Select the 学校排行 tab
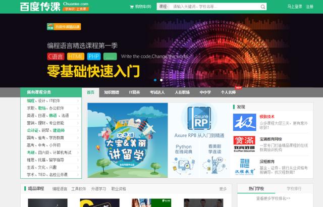The image size is (323, 207). tap(294, 189)
